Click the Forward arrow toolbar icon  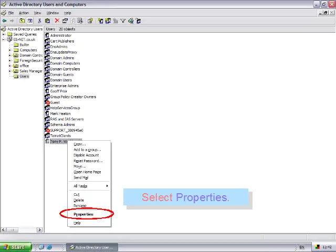pos(12,21)
